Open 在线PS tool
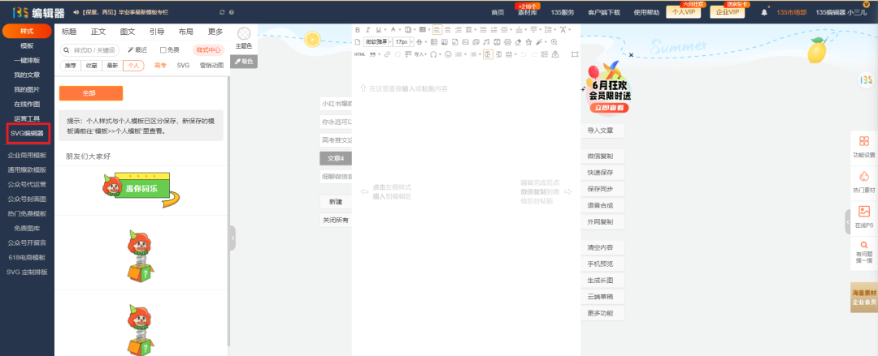 click(x=864, y=217)
